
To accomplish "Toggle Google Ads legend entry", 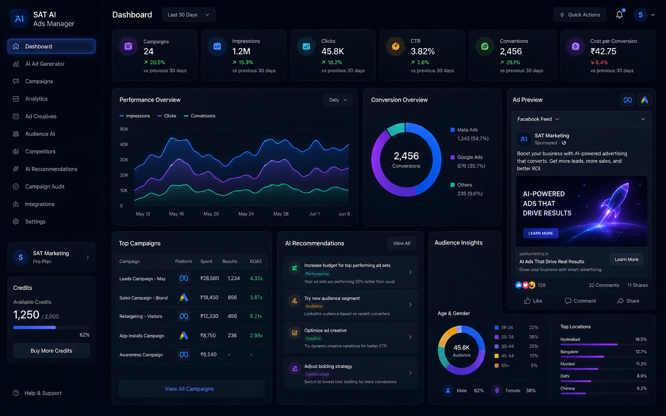I will tap(468, 161).
